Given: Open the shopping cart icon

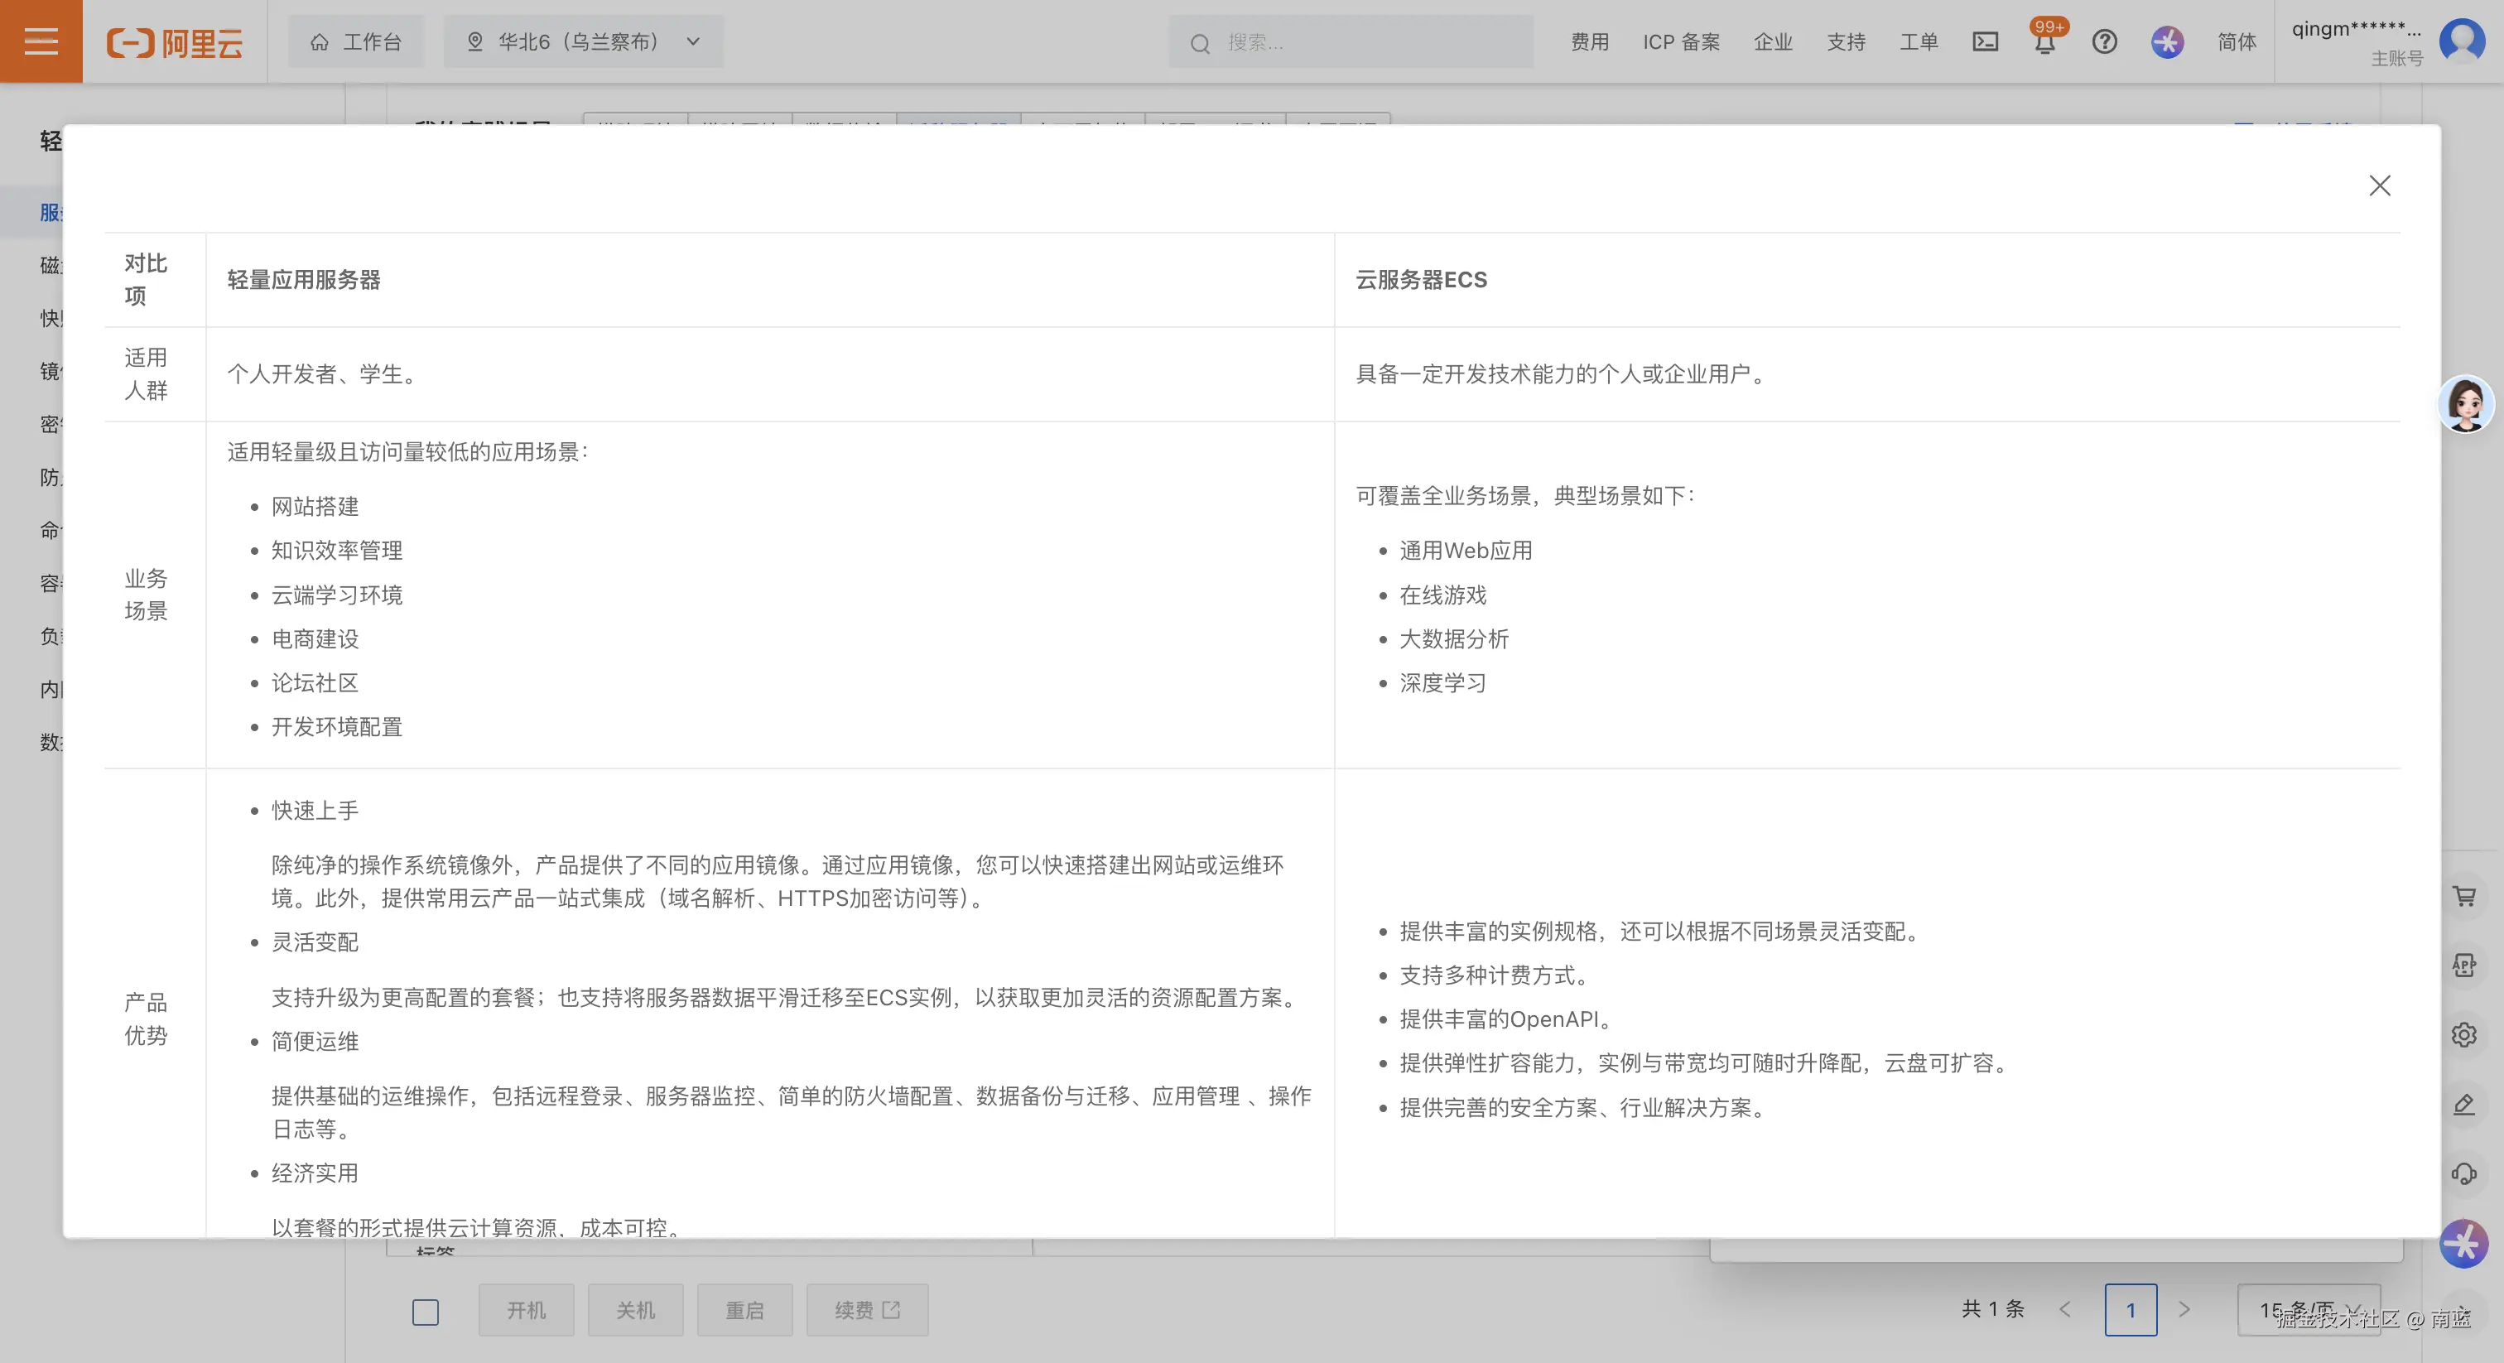Looking at the screenshot, I should point(2464,896).
